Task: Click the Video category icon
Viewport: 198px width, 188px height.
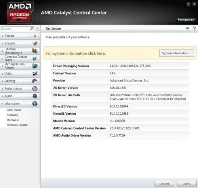Action: (x=35, y=74)
